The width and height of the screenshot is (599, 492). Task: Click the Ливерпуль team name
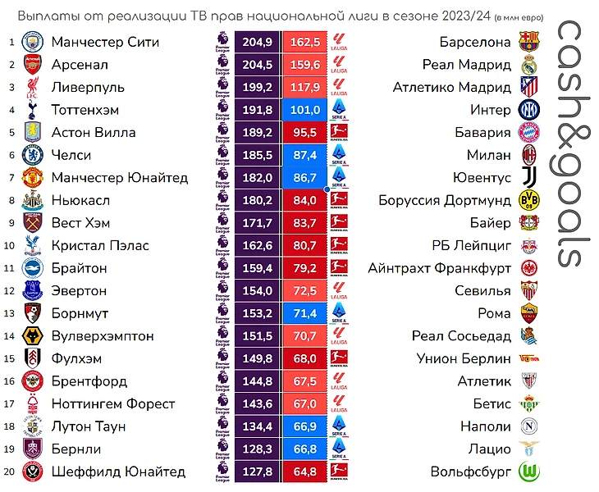pyautogui.click(x=88, y=88)
